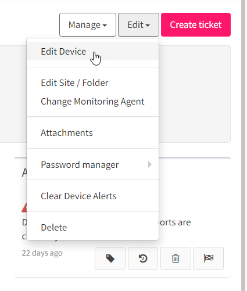Choose Change Monitoring Agent option
The height and width of the screenshot is (291, 247).
(x=93, y=102)
